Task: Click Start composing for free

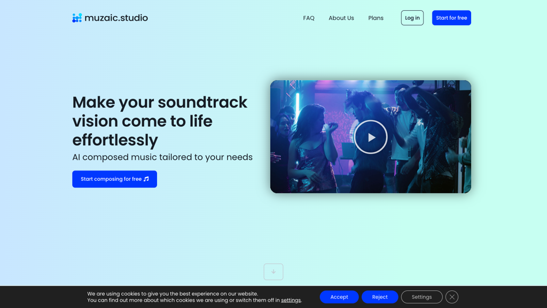Action: point(114,179)
